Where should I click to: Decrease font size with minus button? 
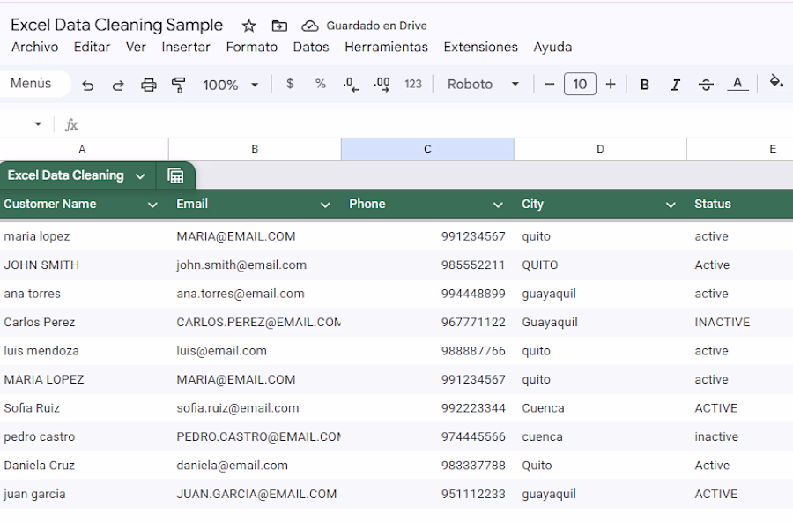coord(549,84)
